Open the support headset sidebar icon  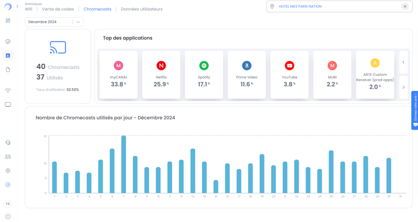click(x=8, y=143)
